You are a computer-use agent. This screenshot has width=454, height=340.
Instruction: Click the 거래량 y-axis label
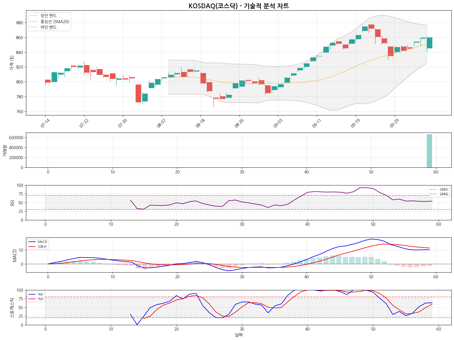(x=5, y=150)
